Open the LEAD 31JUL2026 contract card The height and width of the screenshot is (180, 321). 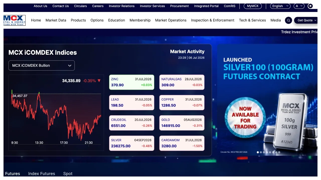pyautogui.click(x=132, y=102)
